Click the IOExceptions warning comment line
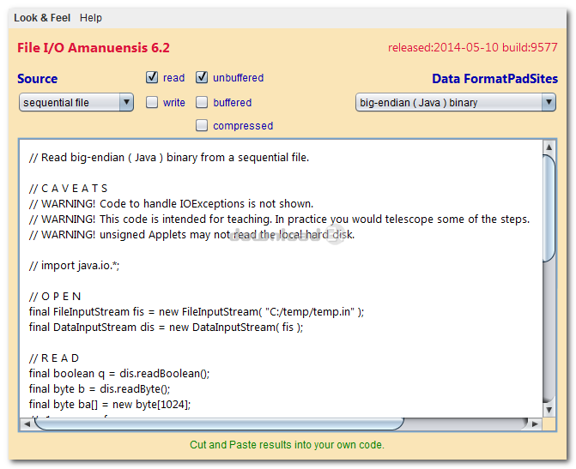Screen dimensions: 576x469 click(171, 204)
